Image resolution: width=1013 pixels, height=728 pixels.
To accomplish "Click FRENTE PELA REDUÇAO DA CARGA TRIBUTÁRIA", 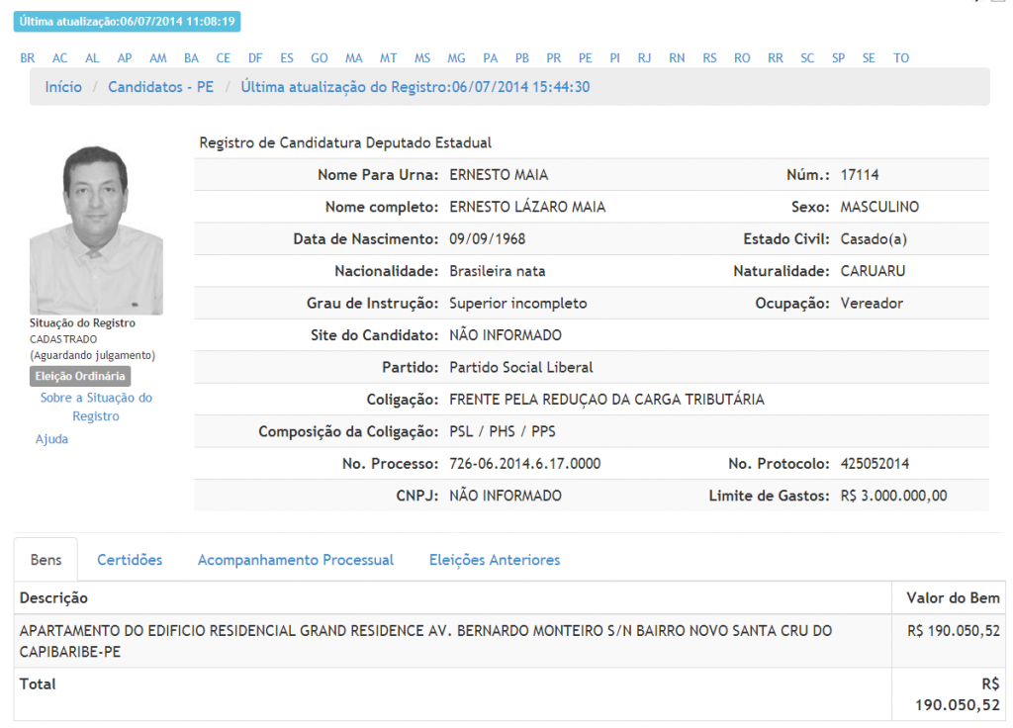I will (607, 400).
